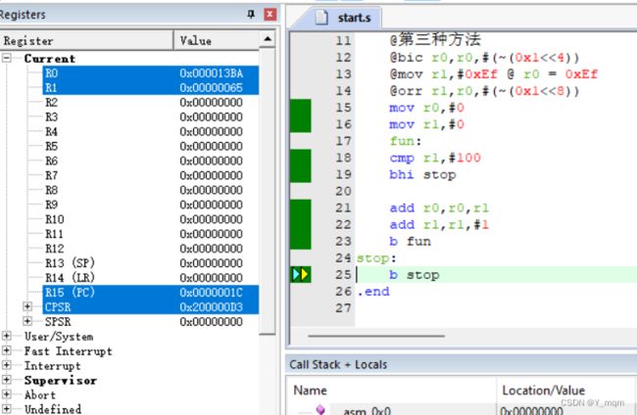The width and height of the screenshot is (637, 415).
Task: Select the R0 register row
Action: click(x=150, y=73)
